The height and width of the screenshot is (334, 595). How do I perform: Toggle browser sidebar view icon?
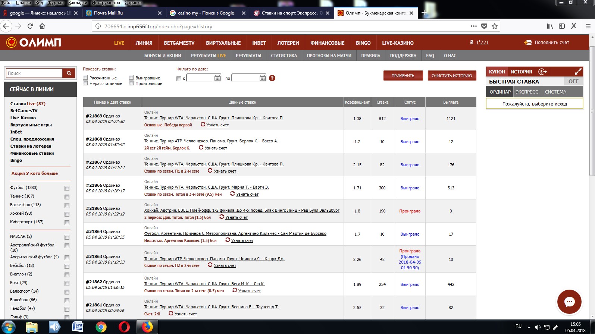(x=562, y=26)
